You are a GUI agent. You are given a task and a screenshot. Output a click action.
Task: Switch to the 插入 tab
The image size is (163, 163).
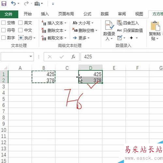pyautogui.click(x=45, y=14)
